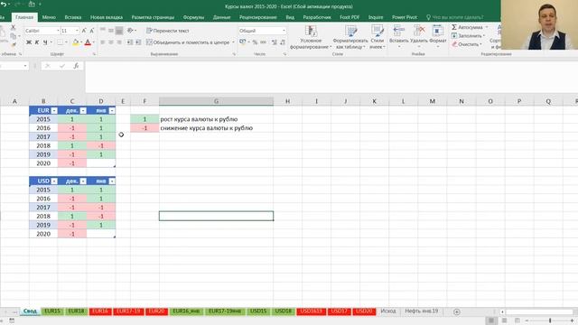578x325 pixels.
Task: Decrease decimal places icon
Action: (283, 42)
